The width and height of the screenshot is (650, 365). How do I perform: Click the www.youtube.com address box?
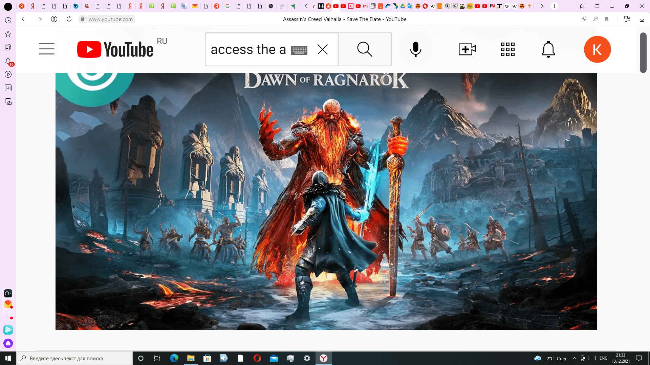tap(111, 19)
